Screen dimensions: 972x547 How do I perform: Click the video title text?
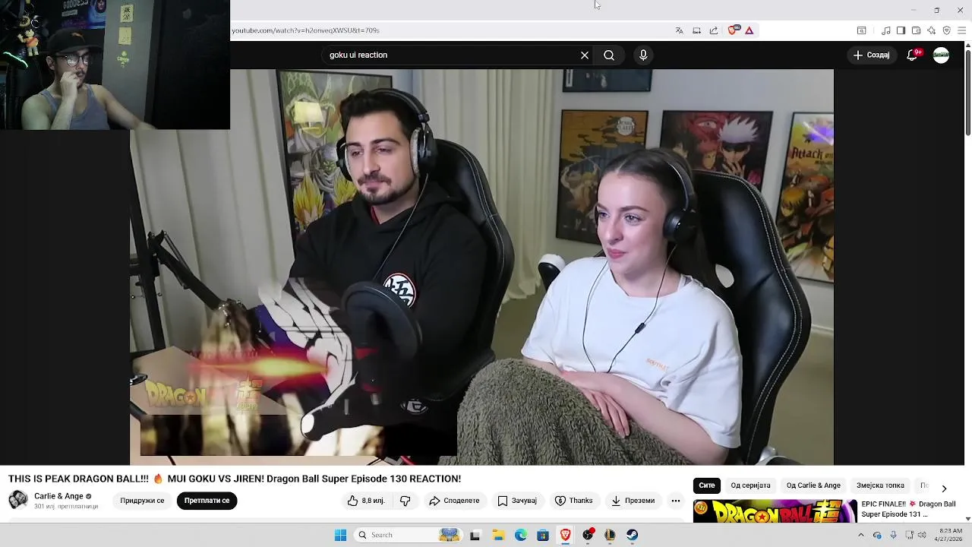235,479
